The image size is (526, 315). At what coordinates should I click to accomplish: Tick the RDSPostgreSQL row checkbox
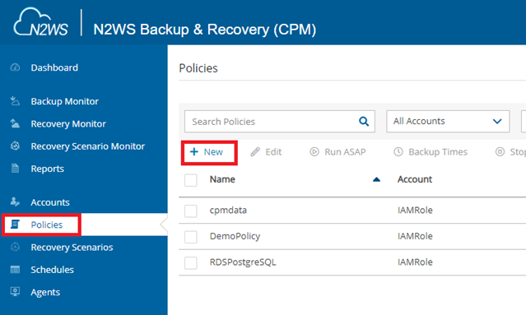tap(191, 262)
